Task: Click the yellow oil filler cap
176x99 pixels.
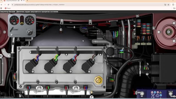Action: tap(98, 80)
